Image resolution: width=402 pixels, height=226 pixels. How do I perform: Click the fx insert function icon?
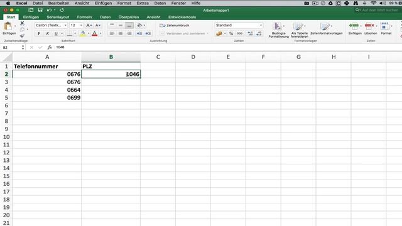point(50,48)
